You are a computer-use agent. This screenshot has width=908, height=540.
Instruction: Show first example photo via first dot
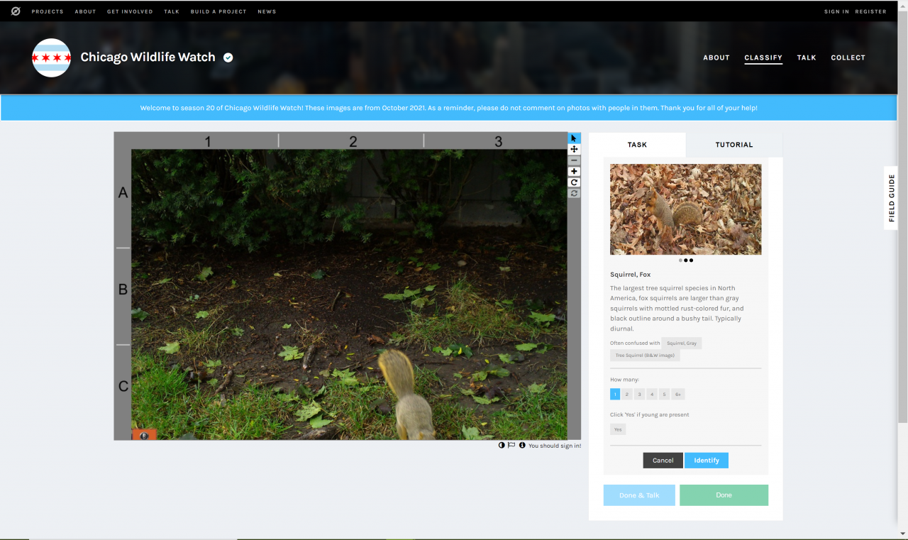coord(680,260)
